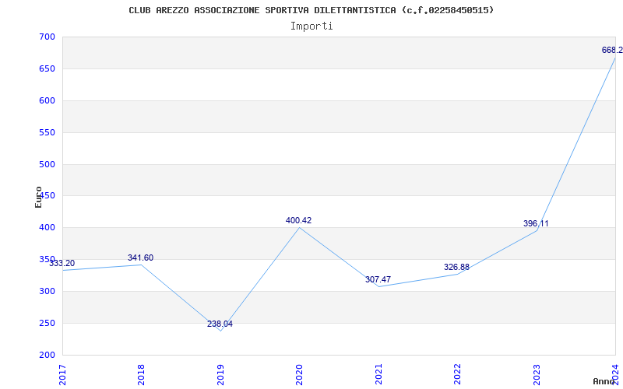Click the 2021 x-axis tick label
Screen dimensions: 623x389
coord(378,374)
